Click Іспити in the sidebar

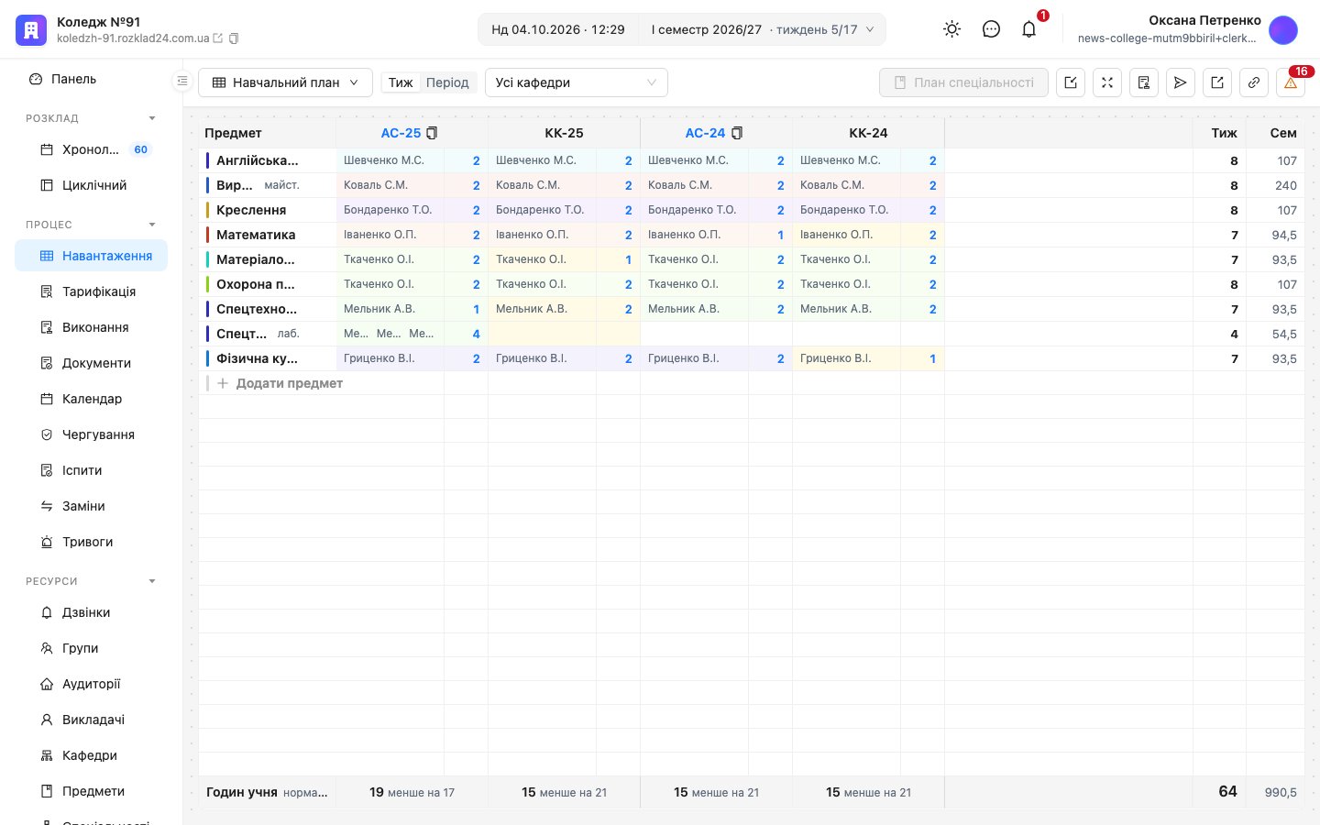pyautogui.click(x=91, y=470)
